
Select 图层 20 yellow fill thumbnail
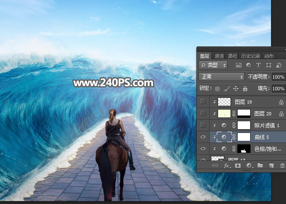coord(224,113)
